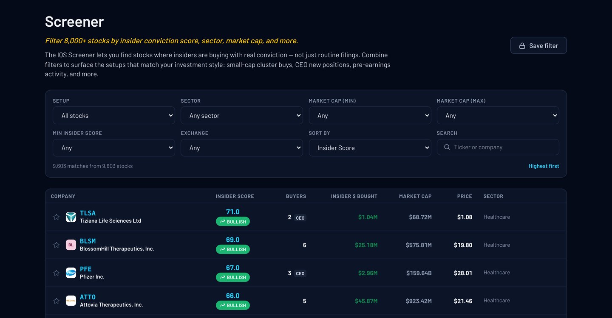Viewport: 612px width, 318px height.
Task: Click the INSIDER $ BOUGHT column header
Action: click(x=354, y=196)
